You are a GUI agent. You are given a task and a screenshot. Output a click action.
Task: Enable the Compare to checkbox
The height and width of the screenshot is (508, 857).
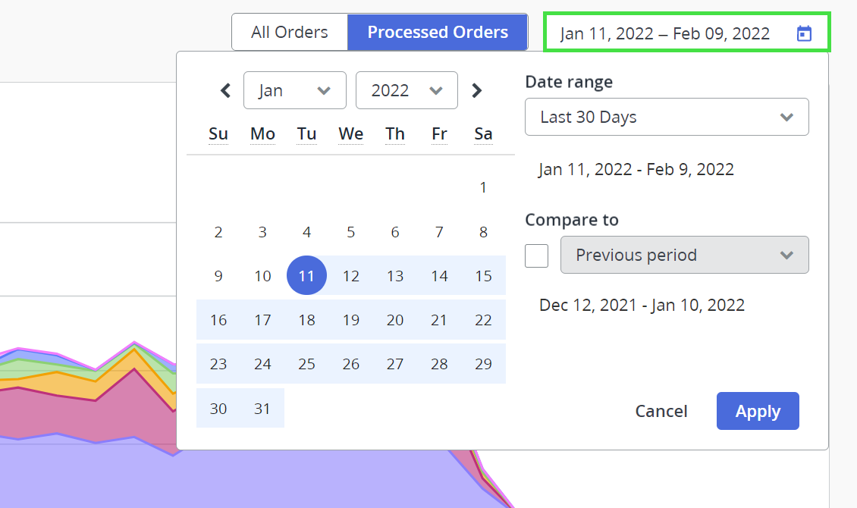(537, 256)
